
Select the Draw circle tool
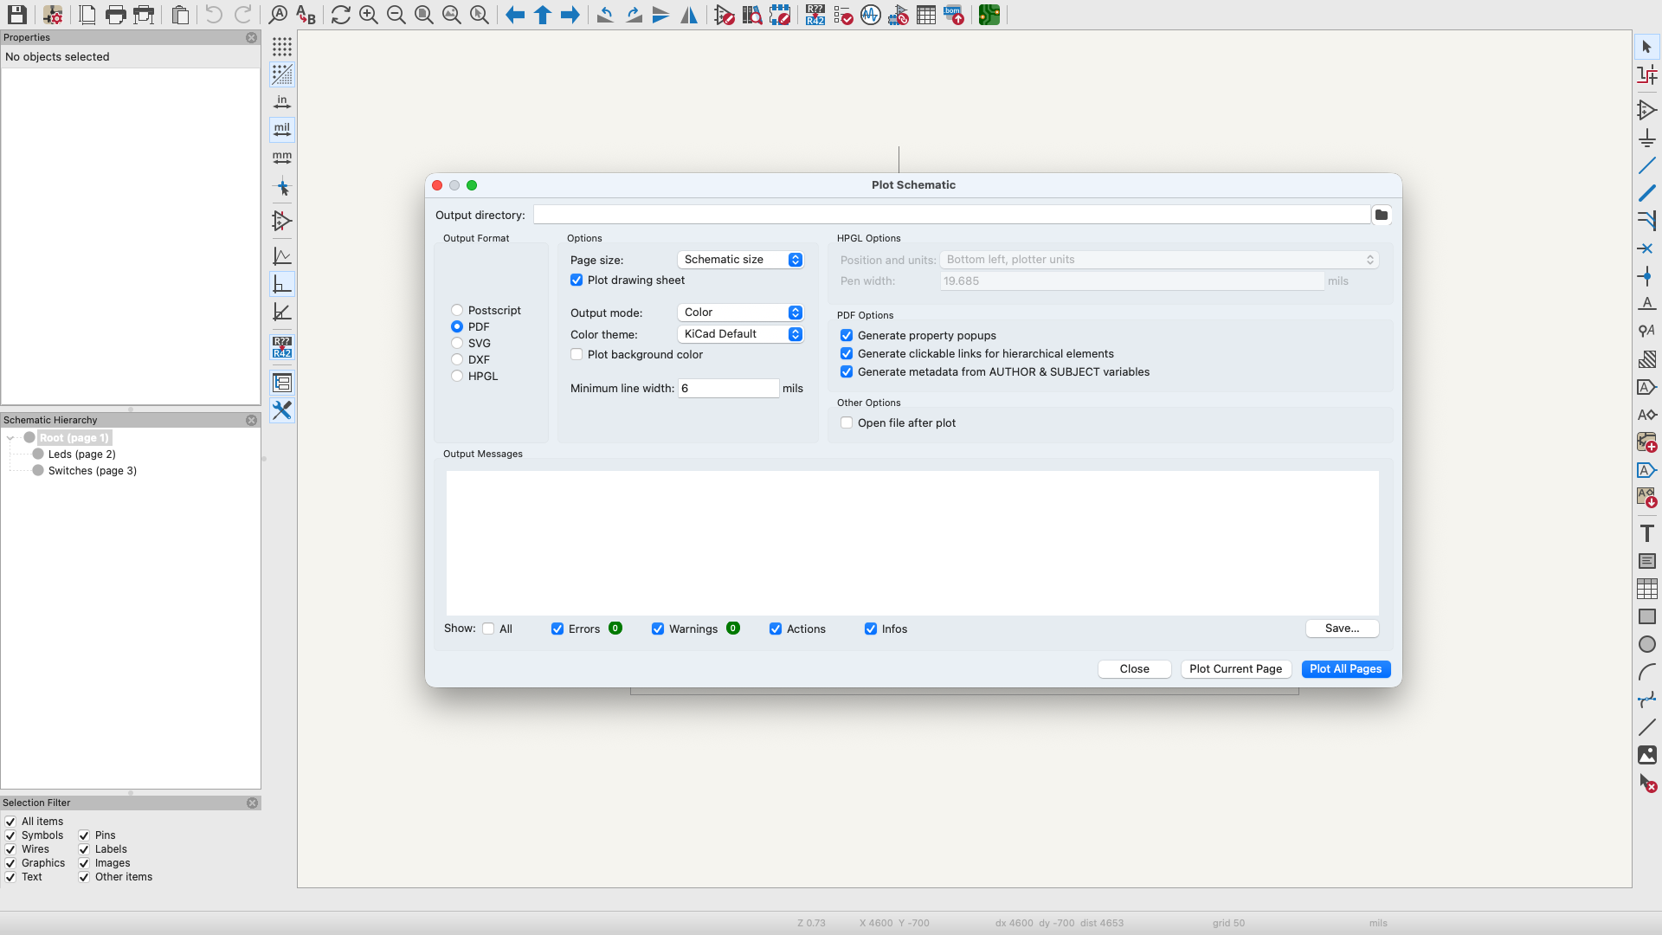[x=1646, y=644]
